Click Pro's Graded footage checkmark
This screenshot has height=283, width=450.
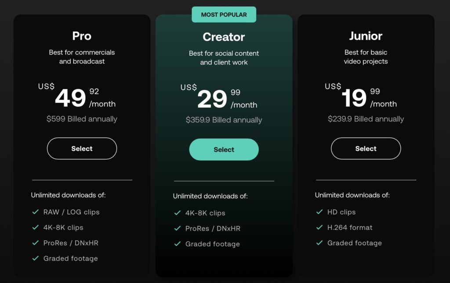(36, 258)
